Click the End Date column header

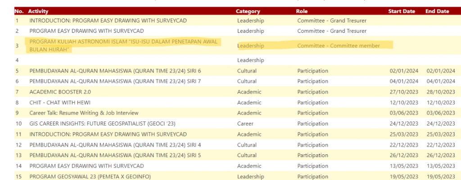click(437, 11)
